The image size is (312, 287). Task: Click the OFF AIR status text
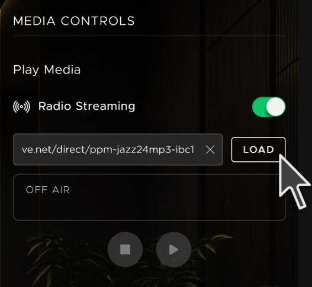point(48,190)
